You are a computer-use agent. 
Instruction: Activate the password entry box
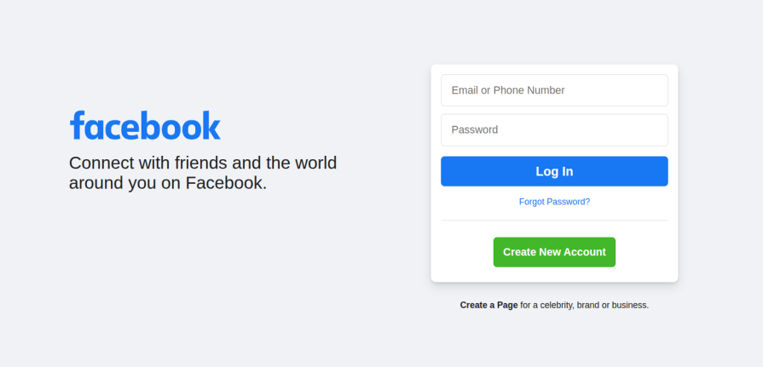coord(554,130)
